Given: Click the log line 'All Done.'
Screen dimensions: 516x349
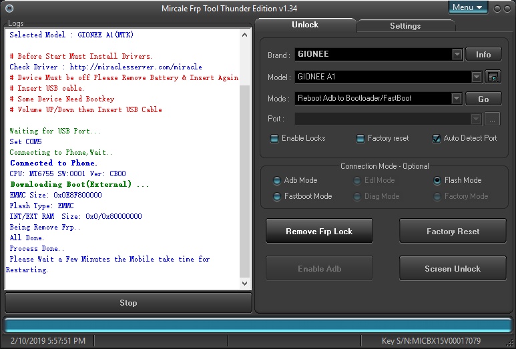Looking at the screenshot, I should pos(27,238).
